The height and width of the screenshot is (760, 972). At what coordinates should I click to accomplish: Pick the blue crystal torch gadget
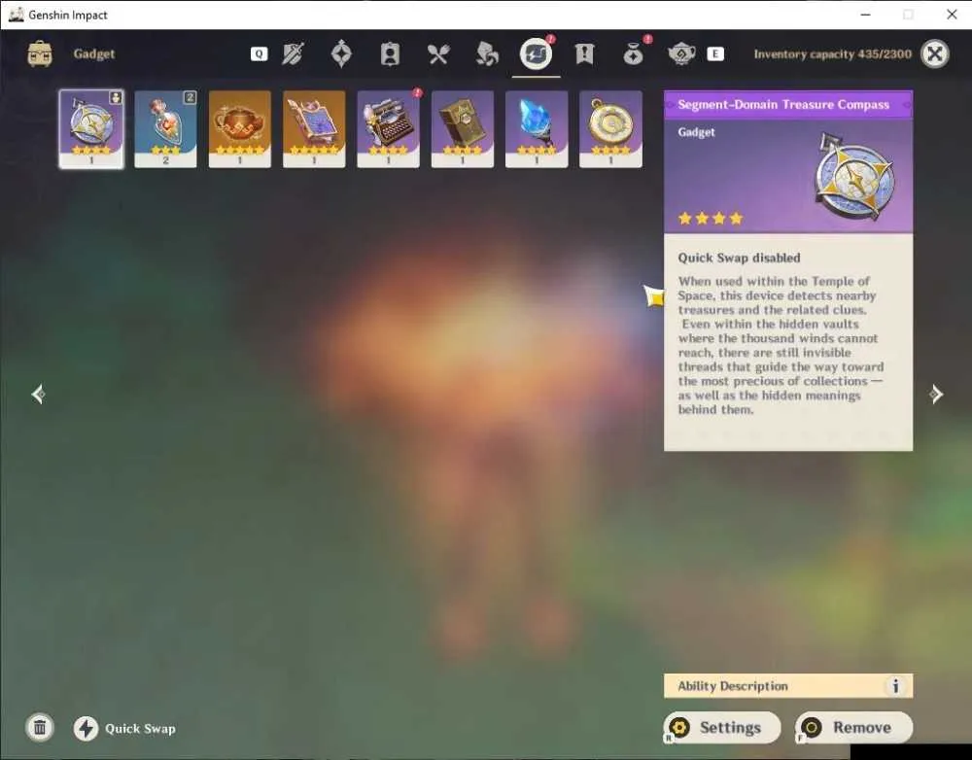537,129
